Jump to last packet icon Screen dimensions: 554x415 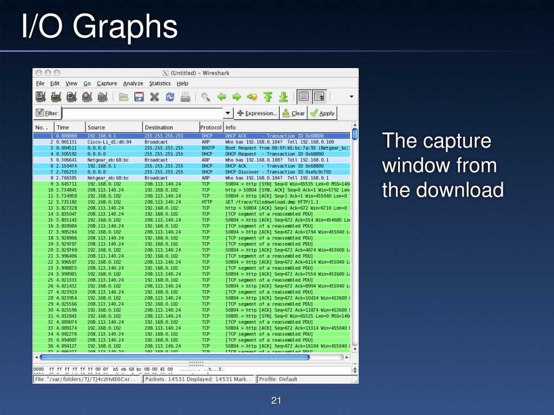tap(283, 97)
